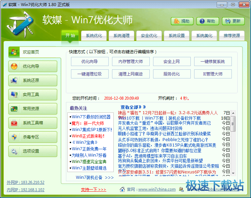Open 常用资源 from the sidebar
The height and width of the screenshot is (198, 251).
click(33, 109)
